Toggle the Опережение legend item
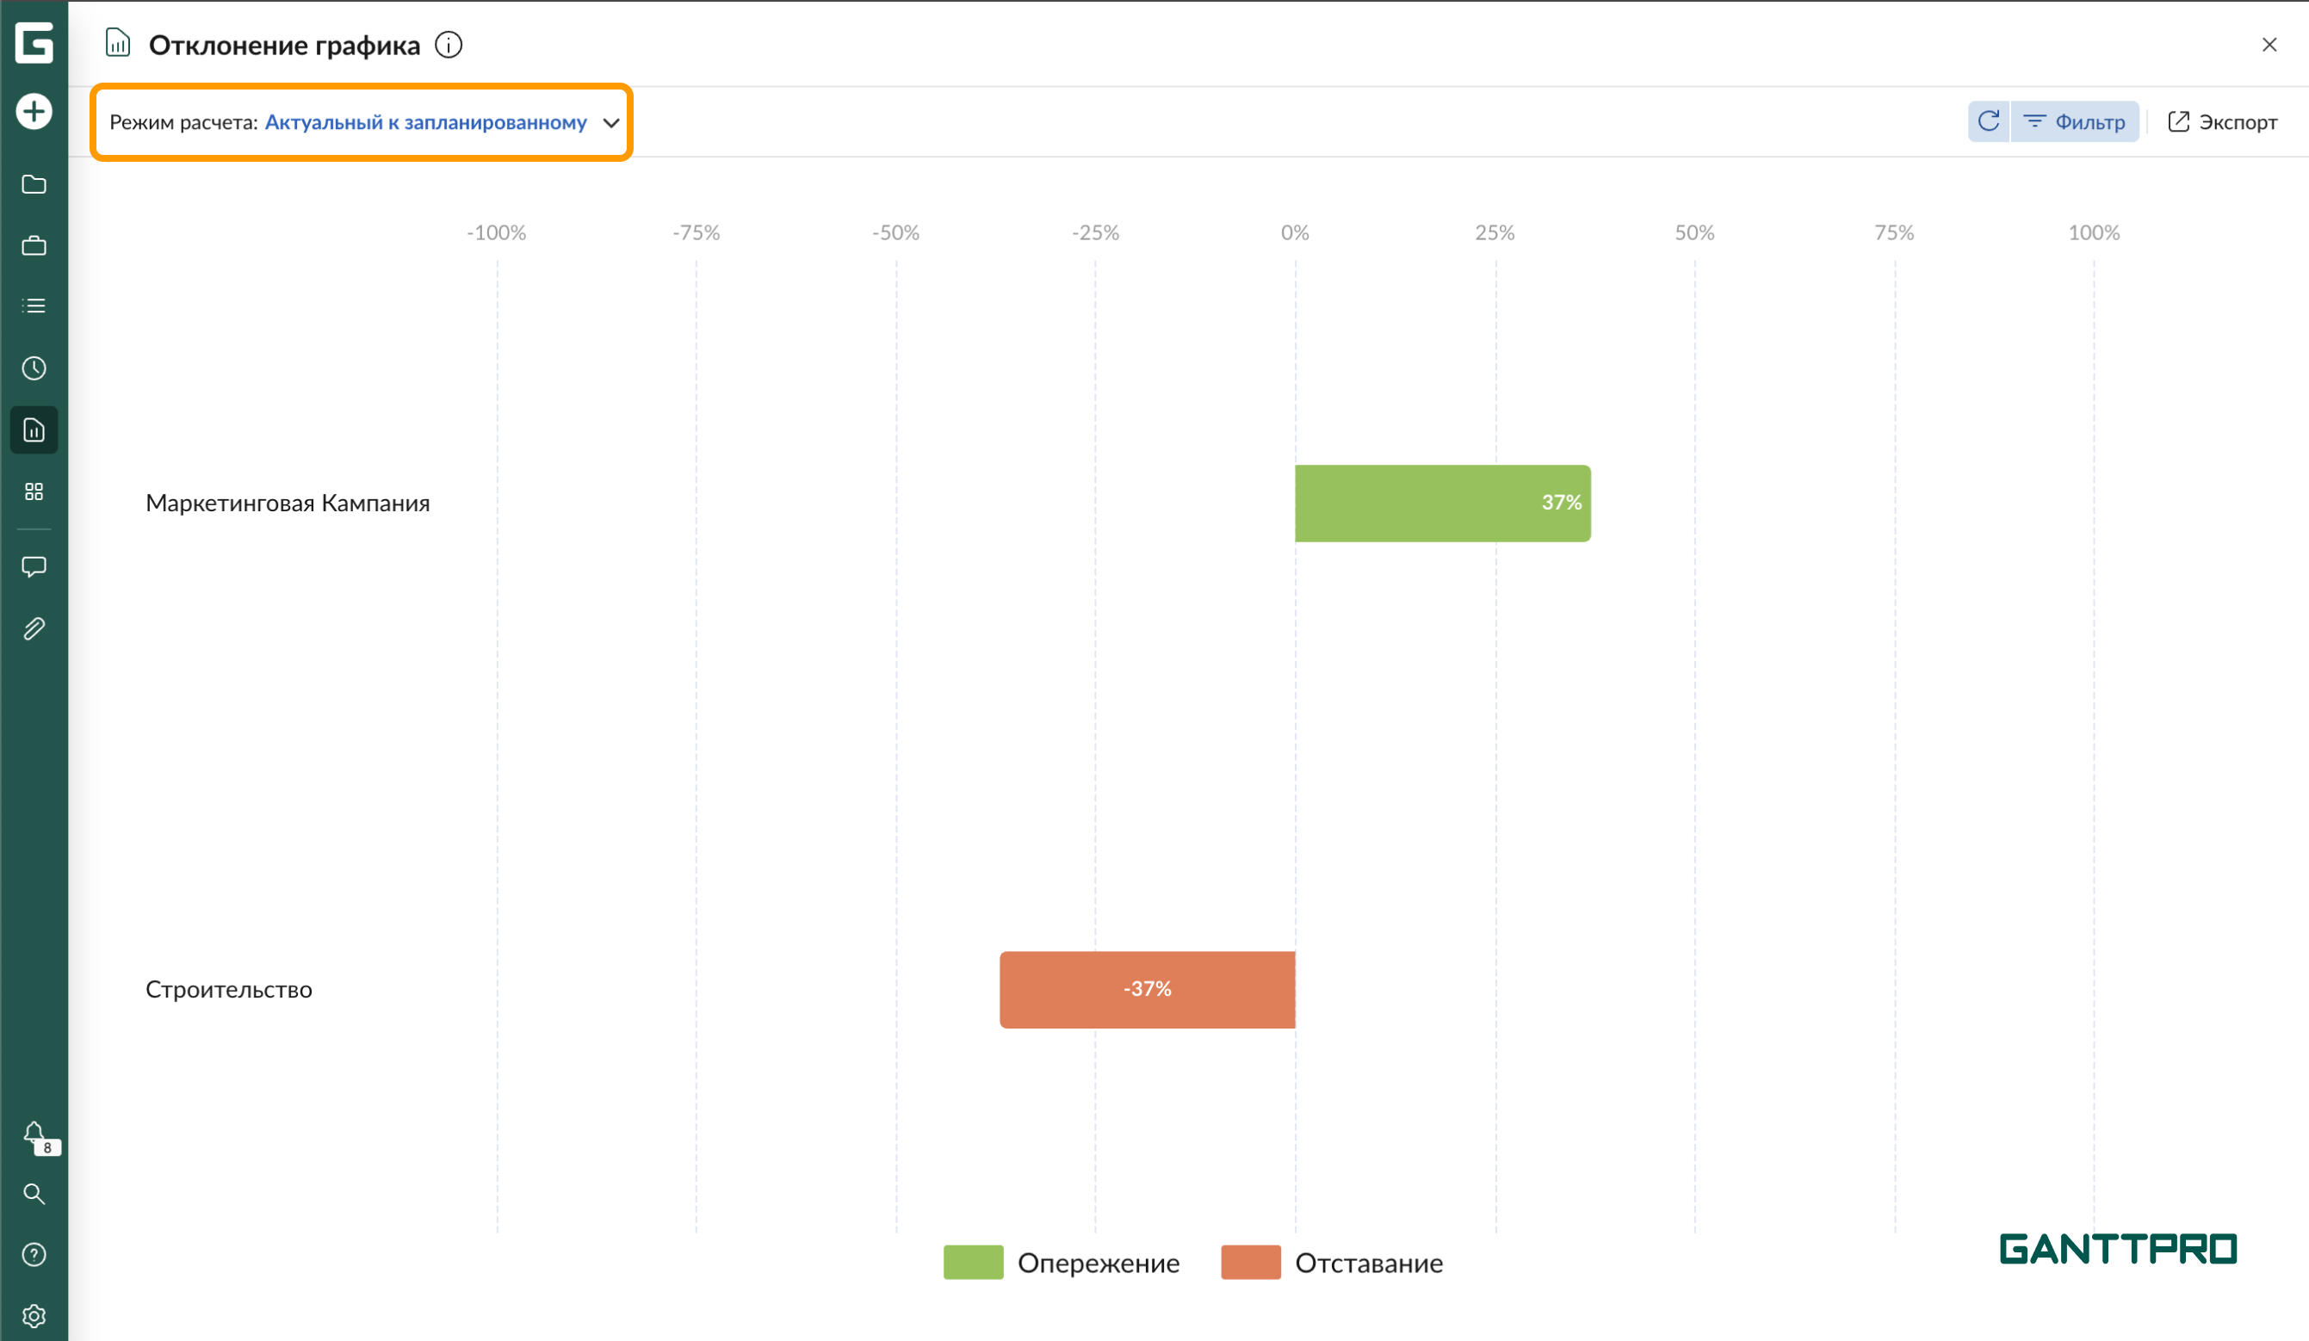Viewport: 2309px width, 1341px height. 1062,1262
